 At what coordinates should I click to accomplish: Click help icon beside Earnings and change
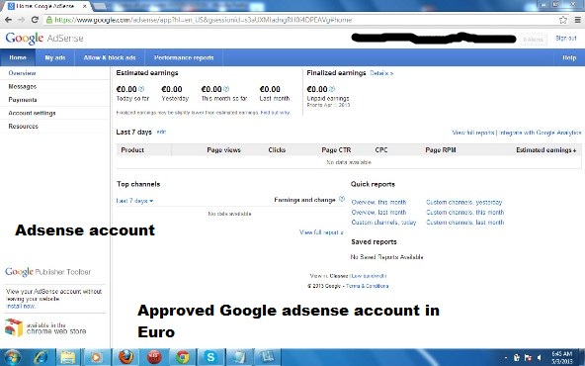[x=342, y=199]
